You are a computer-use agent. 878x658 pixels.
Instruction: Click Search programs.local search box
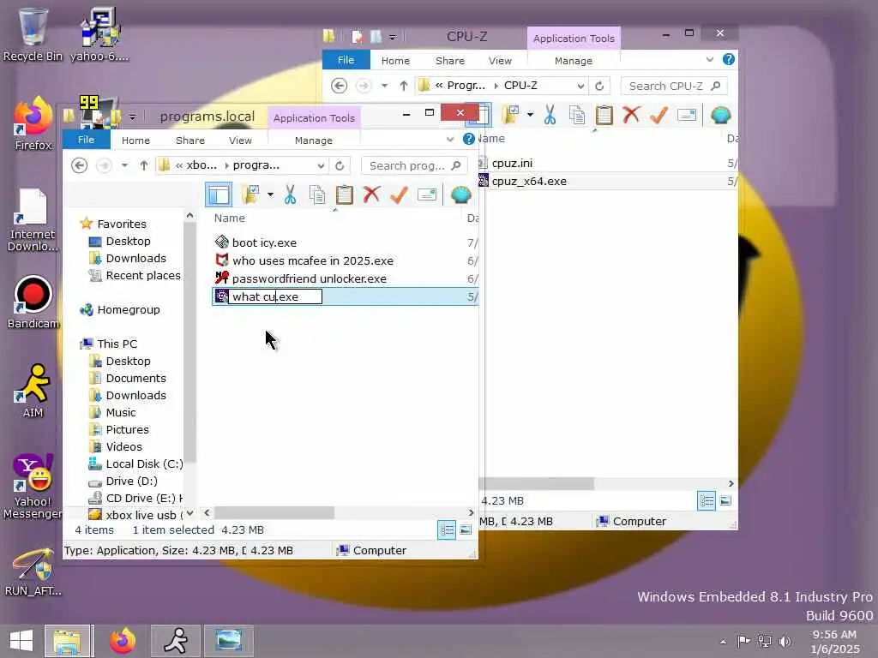click(414, 165)
